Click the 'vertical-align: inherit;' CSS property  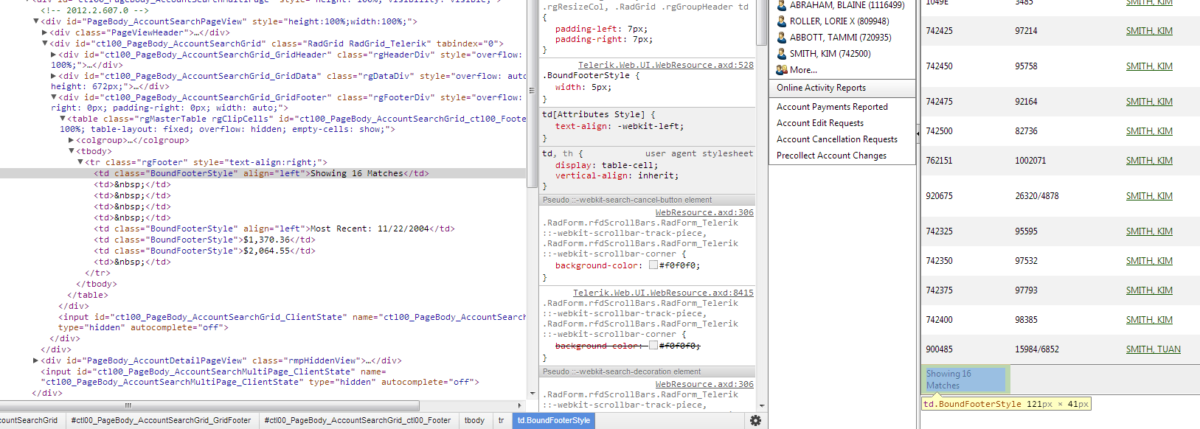(617, 175)
